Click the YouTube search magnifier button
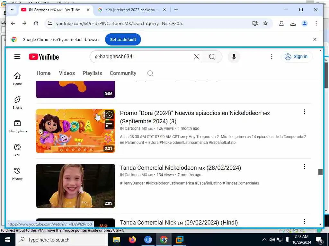The image size is (329, 246). pos(212,57)
